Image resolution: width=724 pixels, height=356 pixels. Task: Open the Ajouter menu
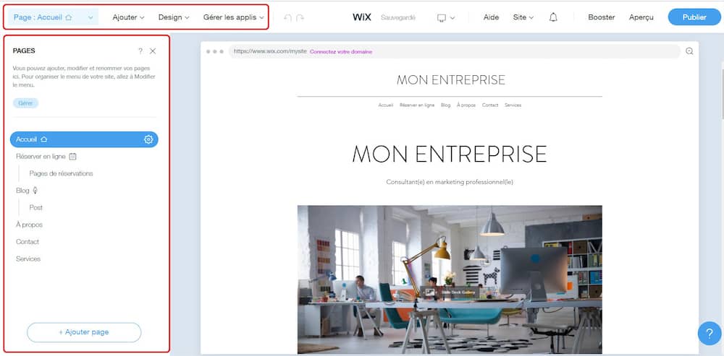click(x=128, y=17)
